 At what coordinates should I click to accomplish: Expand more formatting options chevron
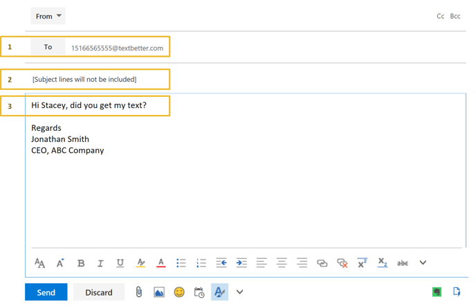coord(423,263)
